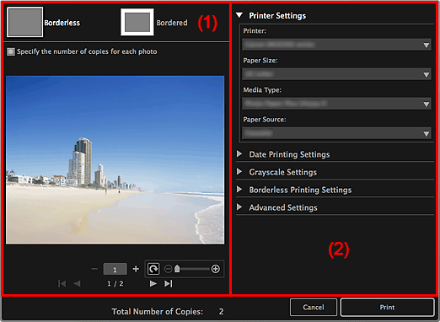Open the Printer dropdown
Screen dimensions: 440x322
tap(336, 45)
